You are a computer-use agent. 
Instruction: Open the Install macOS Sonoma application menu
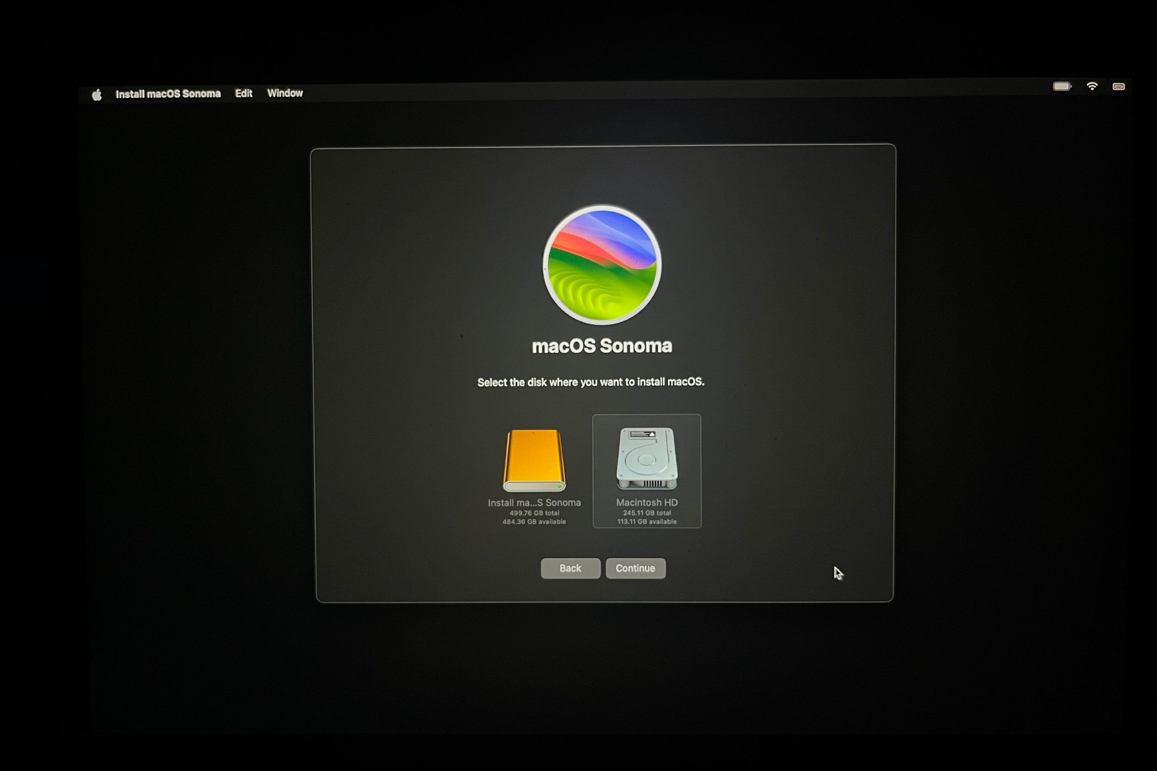169,93
